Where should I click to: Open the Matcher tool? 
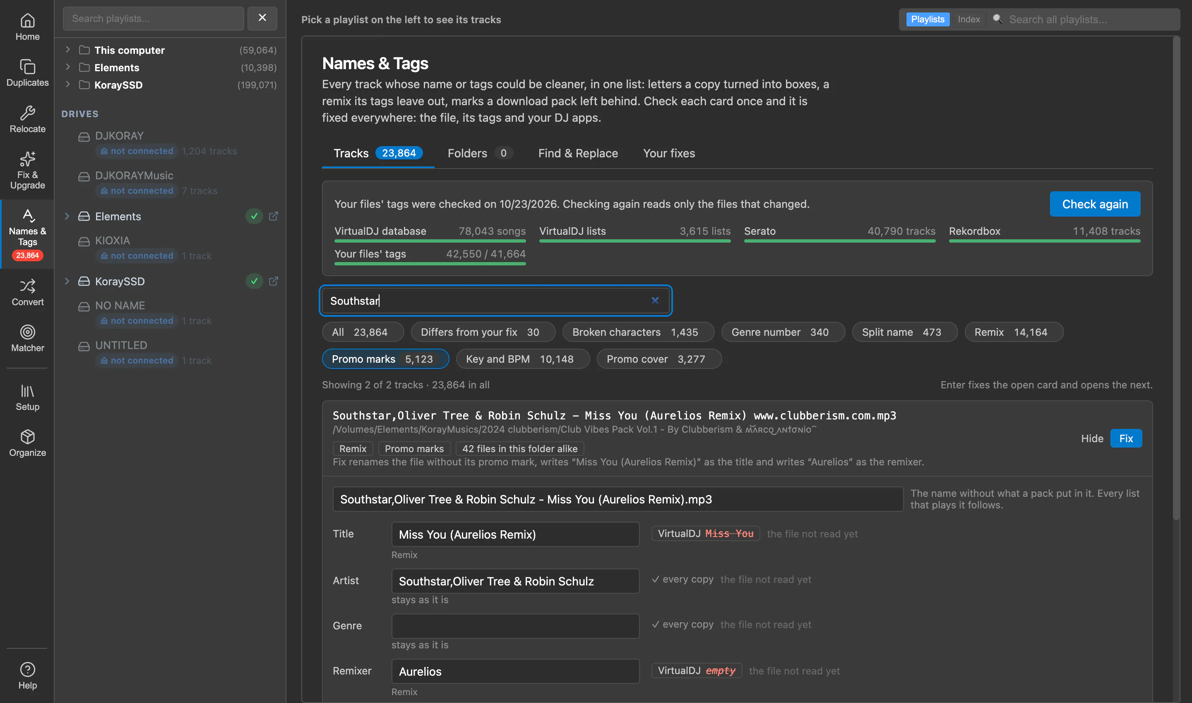[x=27, y=338]
